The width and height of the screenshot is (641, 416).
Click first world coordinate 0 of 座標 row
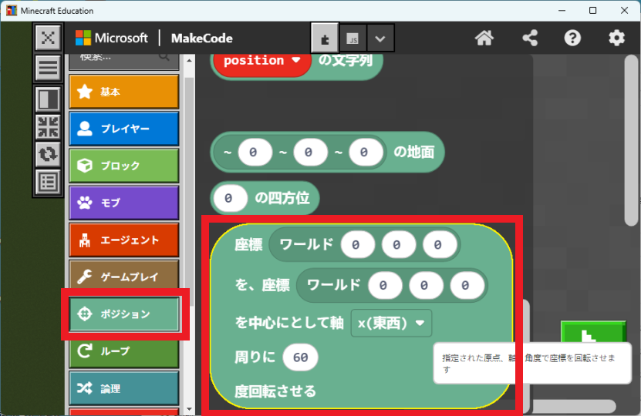pos(357,244)
